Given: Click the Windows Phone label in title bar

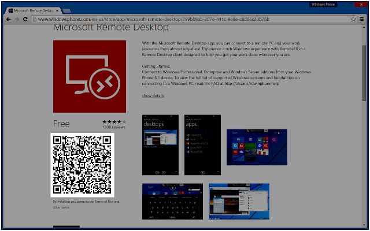Looking at the screenshot, I should click(x=323, y=5).
